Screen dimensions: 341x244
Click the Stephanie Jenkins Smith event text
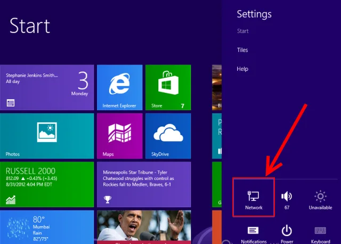[x=32, y=76]
